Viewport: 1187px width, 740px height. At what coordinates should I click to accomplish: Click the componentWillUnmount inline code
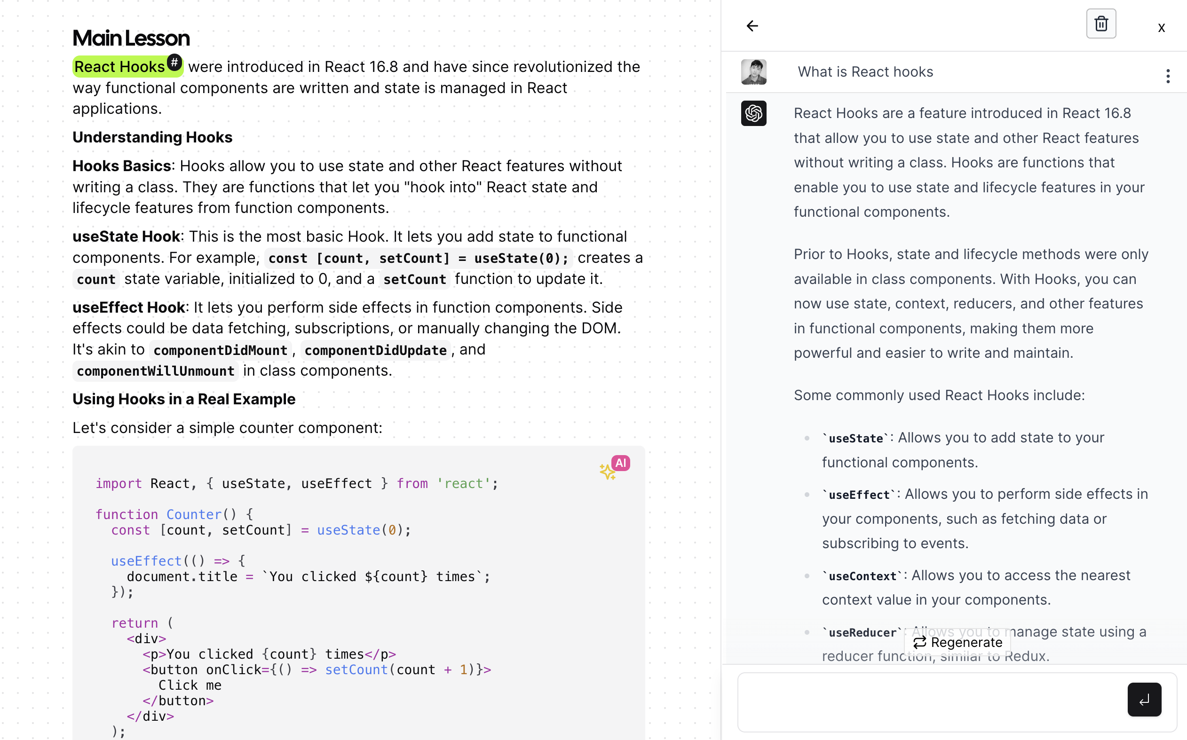click(x=156, y=371)
